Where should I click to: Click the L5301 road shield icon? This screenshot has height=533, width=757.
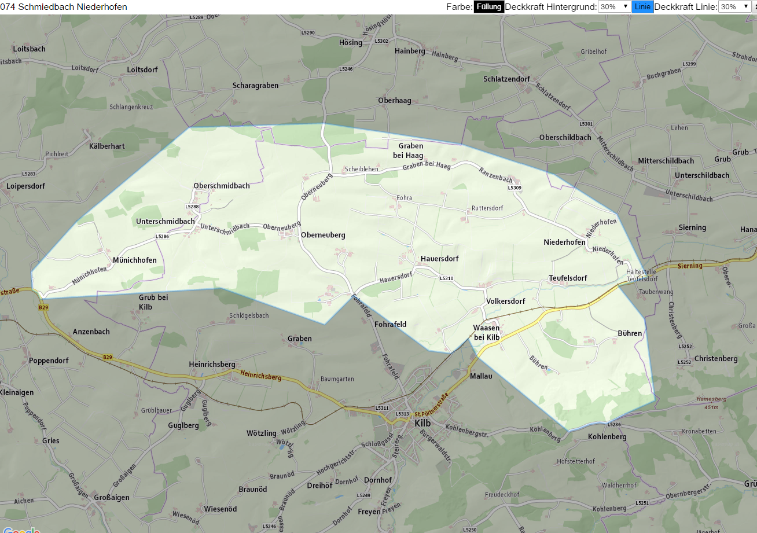point(586,124)
